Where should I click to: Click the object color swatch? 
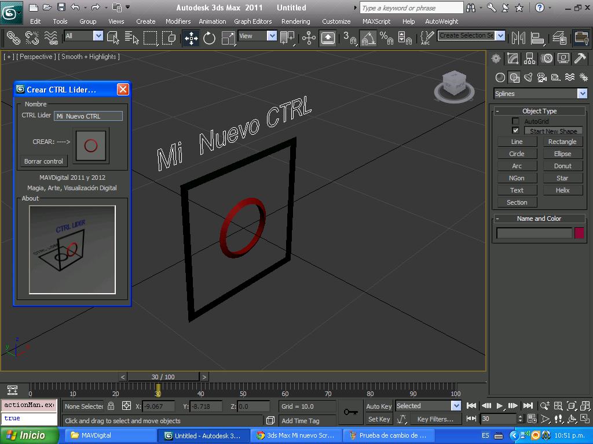579,232
